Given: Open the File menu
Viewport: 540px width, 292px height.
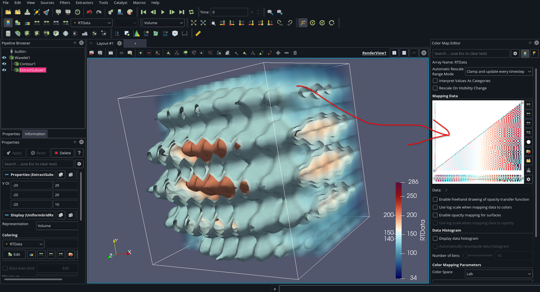Looking at the screenshot, I should tap(6, 3).
